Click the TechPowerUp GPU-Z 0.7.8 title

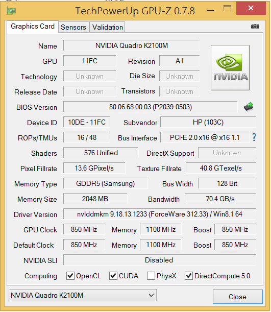[x=135, y=11]
